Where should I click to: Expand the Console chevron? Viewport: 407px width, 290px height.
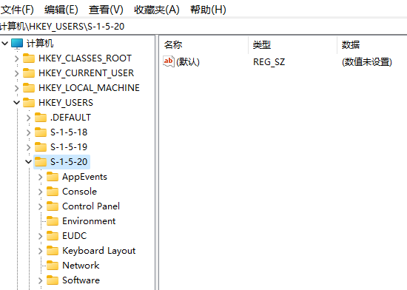pos(40,192)
